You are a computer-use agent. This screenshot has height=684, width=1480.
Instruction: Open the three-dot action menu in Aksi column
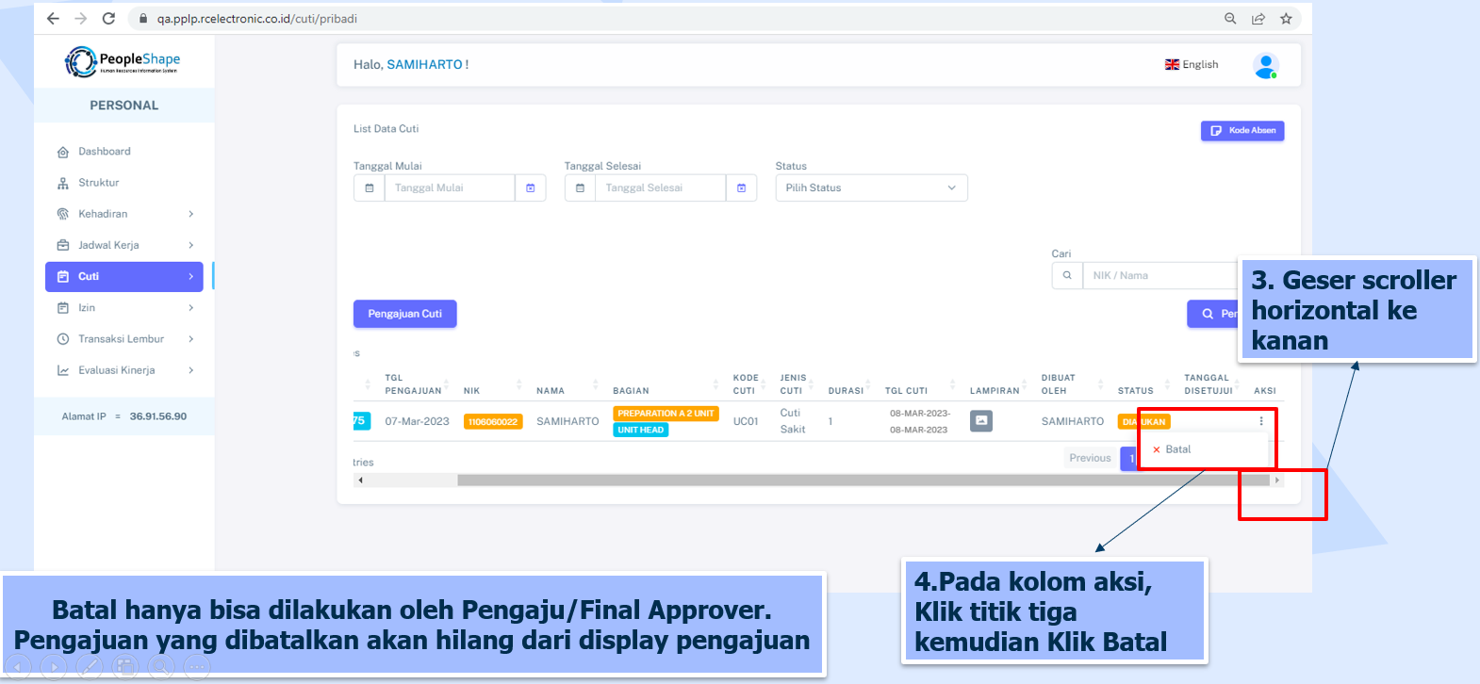click(1261, 421)
